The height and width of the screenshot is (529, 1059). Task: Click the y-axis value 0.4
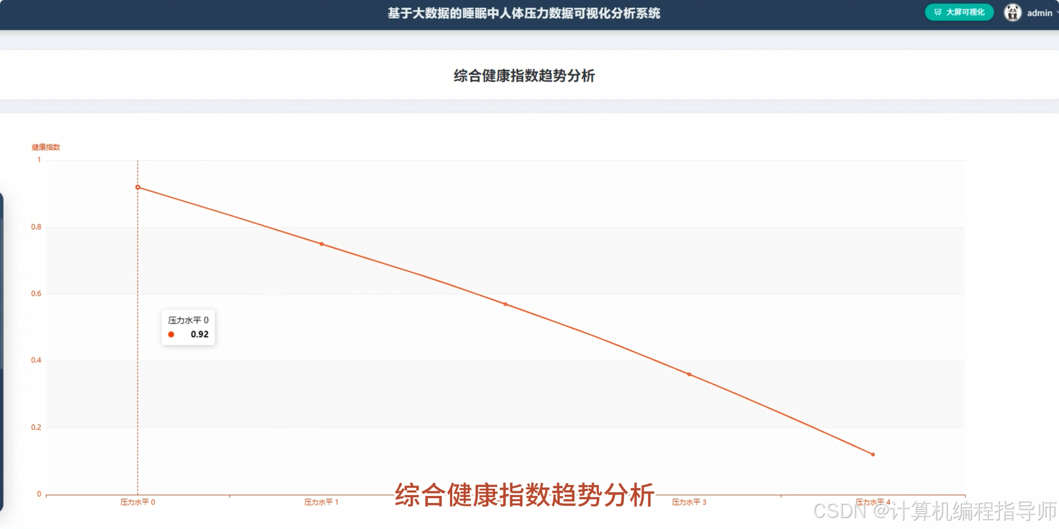(36, 360)
